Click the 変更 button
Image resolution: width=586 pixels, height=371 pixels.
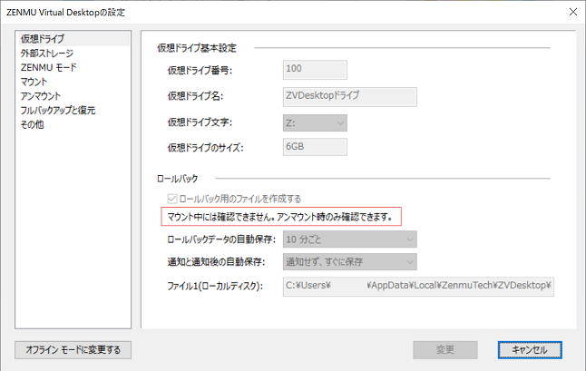pos(444,349)
